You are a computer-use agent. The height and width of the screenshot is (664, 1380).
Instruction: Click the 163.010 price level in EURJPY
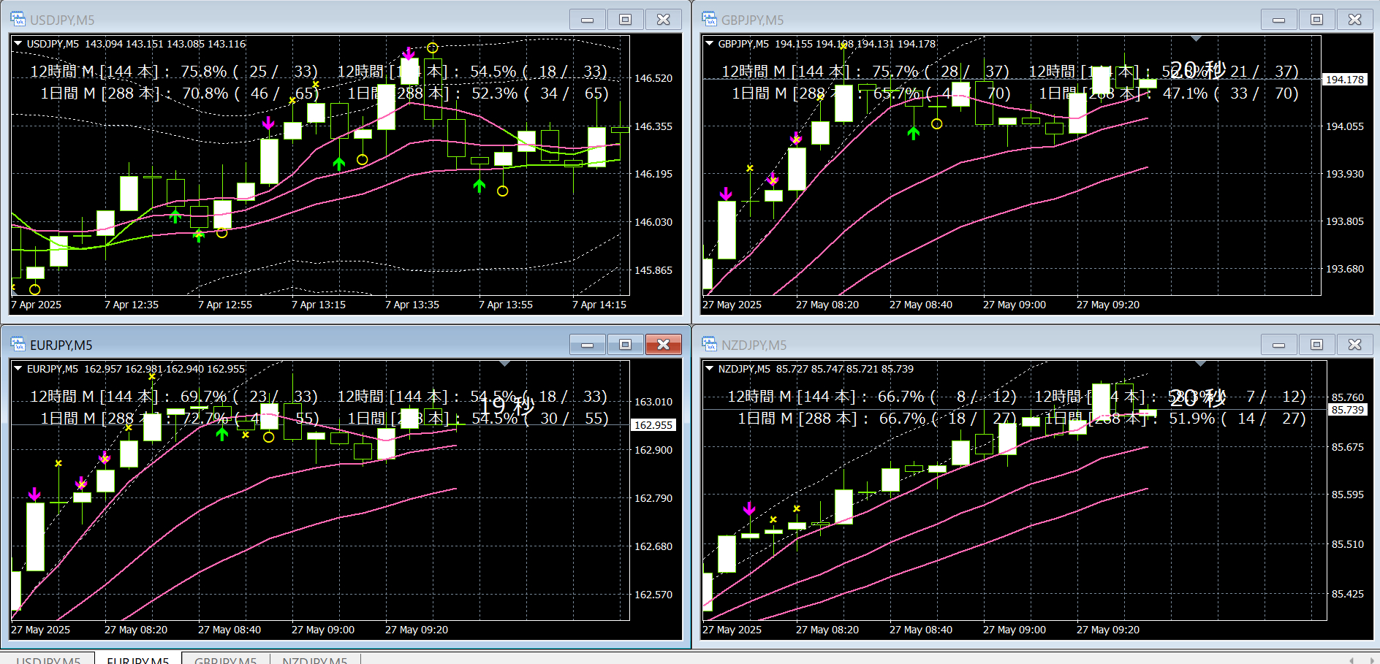click(x=653, y=402)
